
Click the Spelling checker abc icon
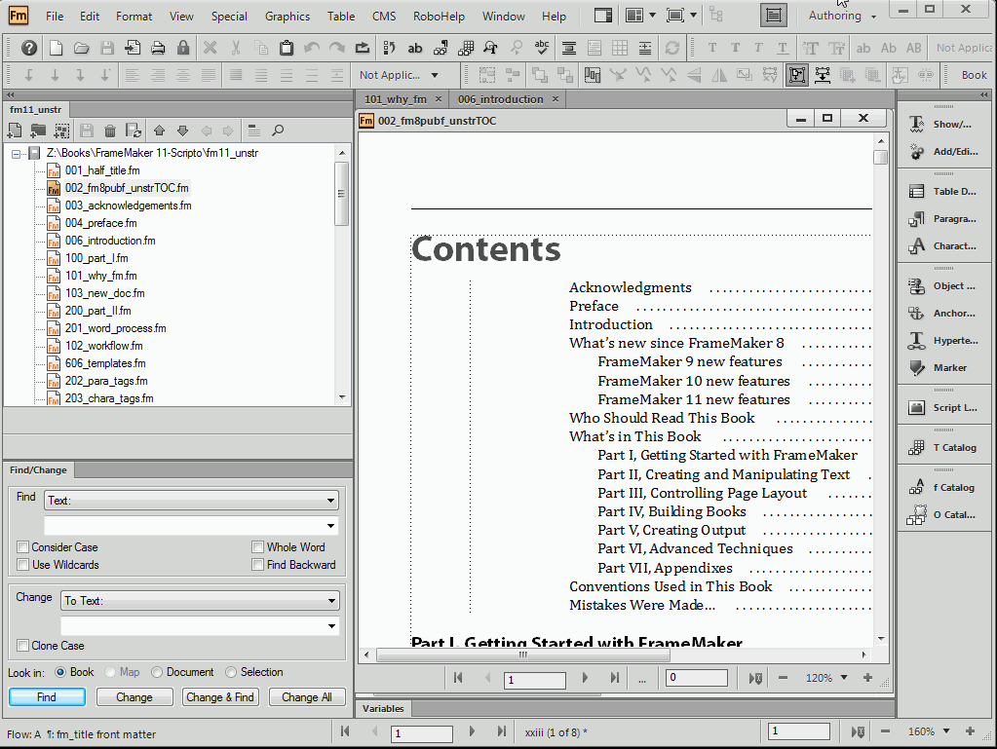(x=542, y=48)
